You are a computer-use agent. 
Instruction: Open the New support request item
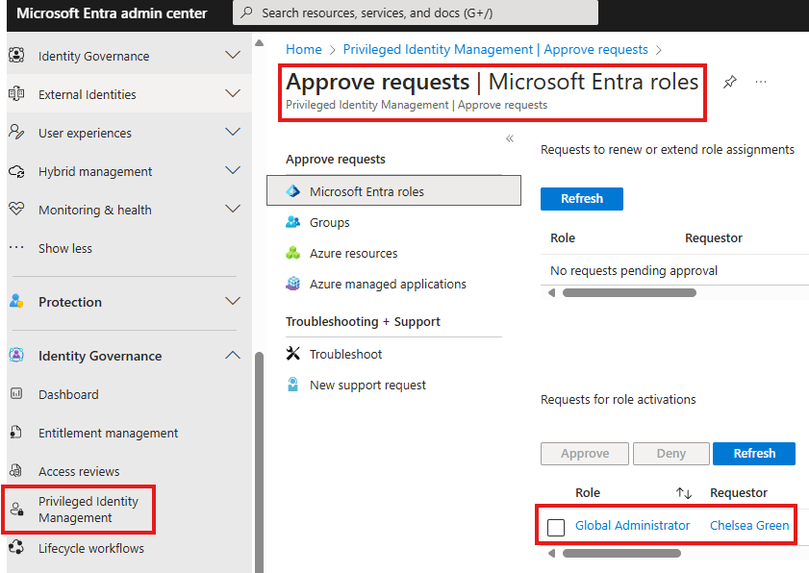coord(367,385)
